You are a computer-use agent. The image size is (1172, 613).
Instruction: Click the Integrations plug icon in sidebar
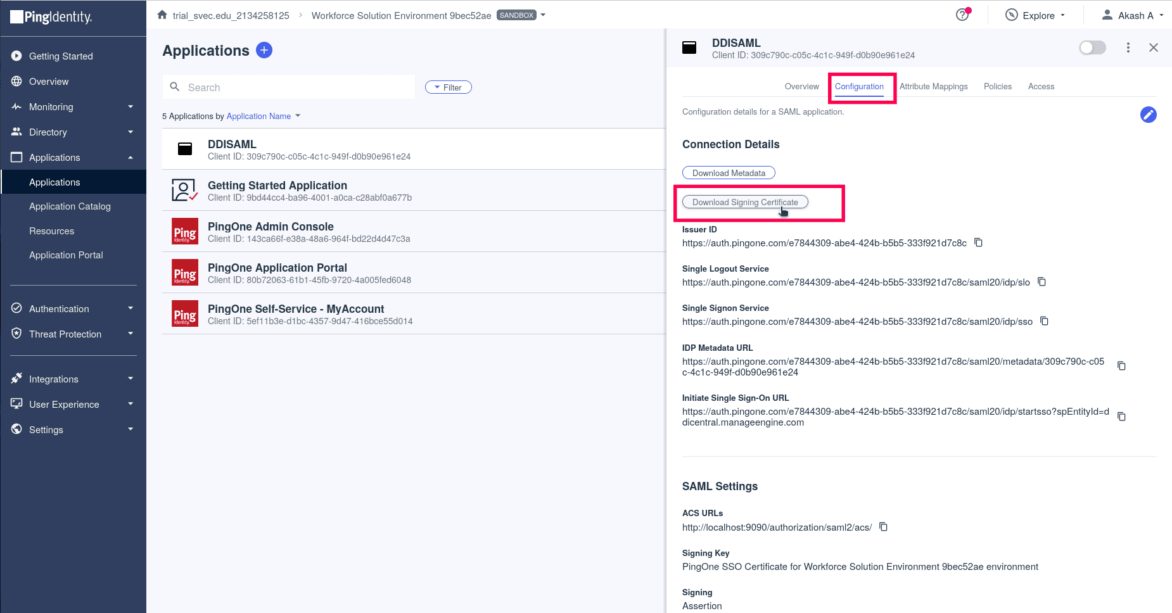16,379
